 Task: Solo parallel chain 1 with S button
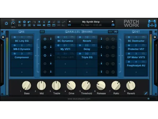point(113,39)
